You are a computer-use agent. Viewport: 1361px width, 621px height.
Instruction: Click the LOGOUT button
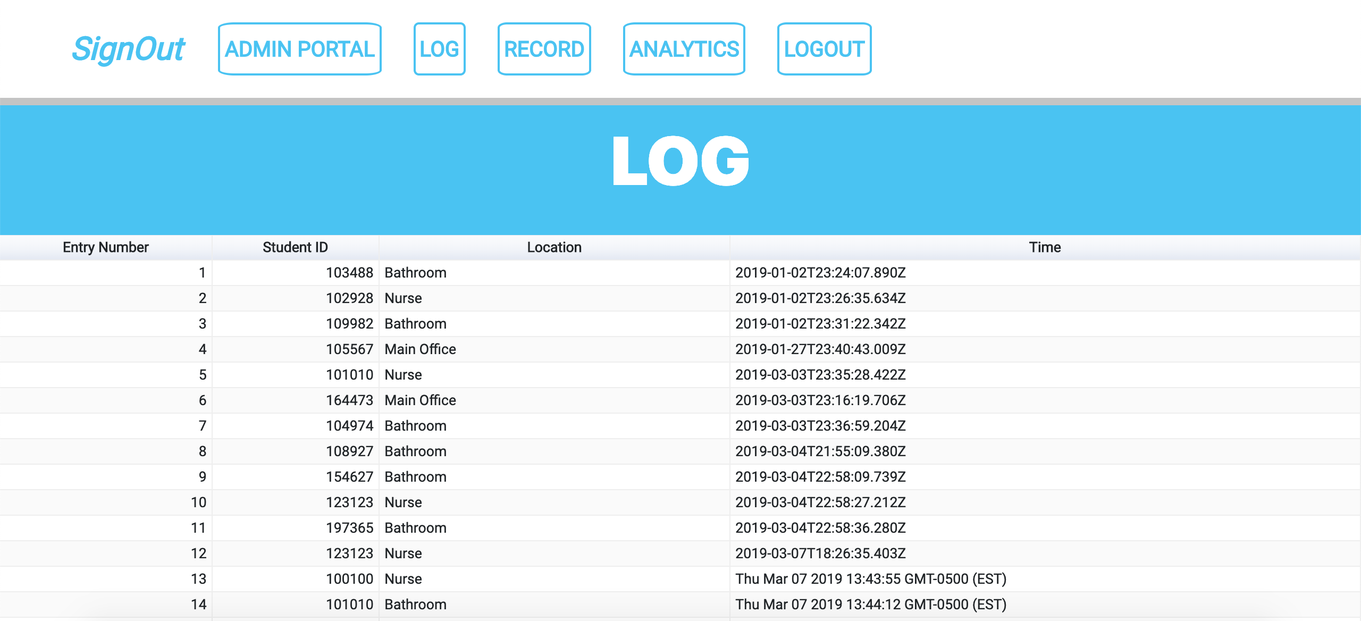[824, 49]
